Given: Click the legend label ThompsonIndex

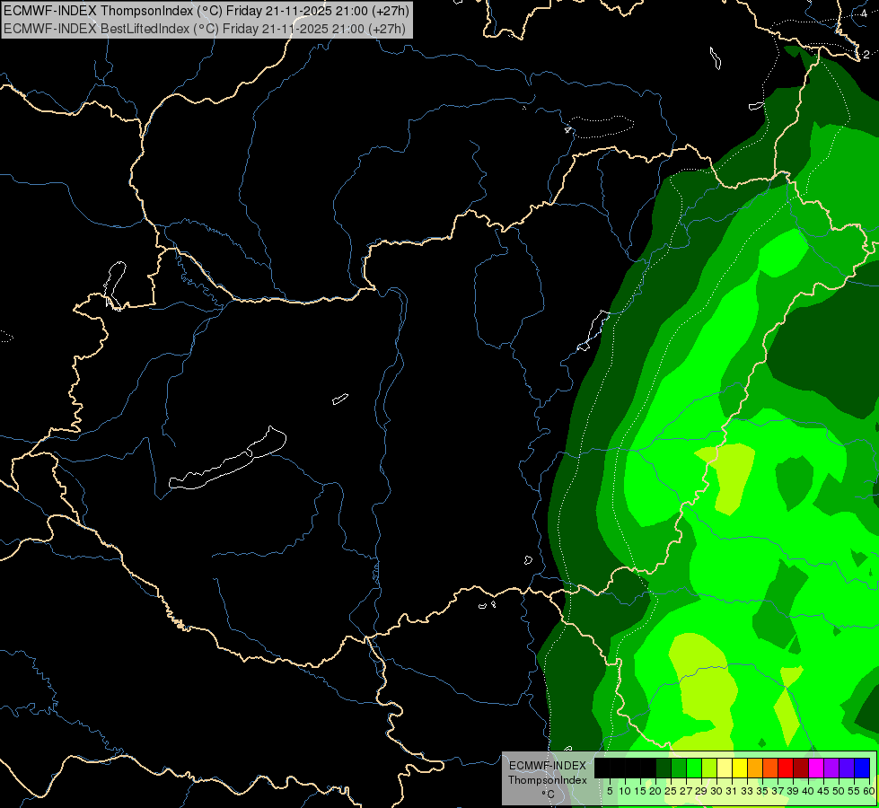Looking at the screenshot, I should (x=548, y=780).
